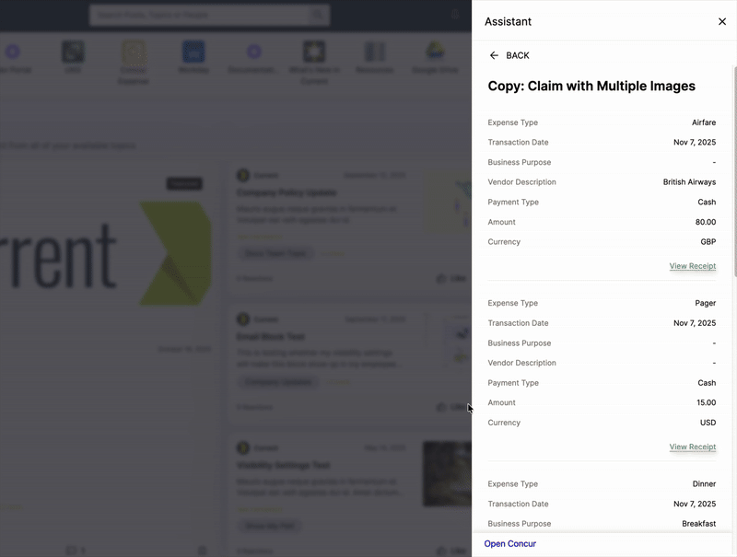This screenshot has width=737, height=557.
Task: Click the search posts input field
Action: [x=200, y=15]
